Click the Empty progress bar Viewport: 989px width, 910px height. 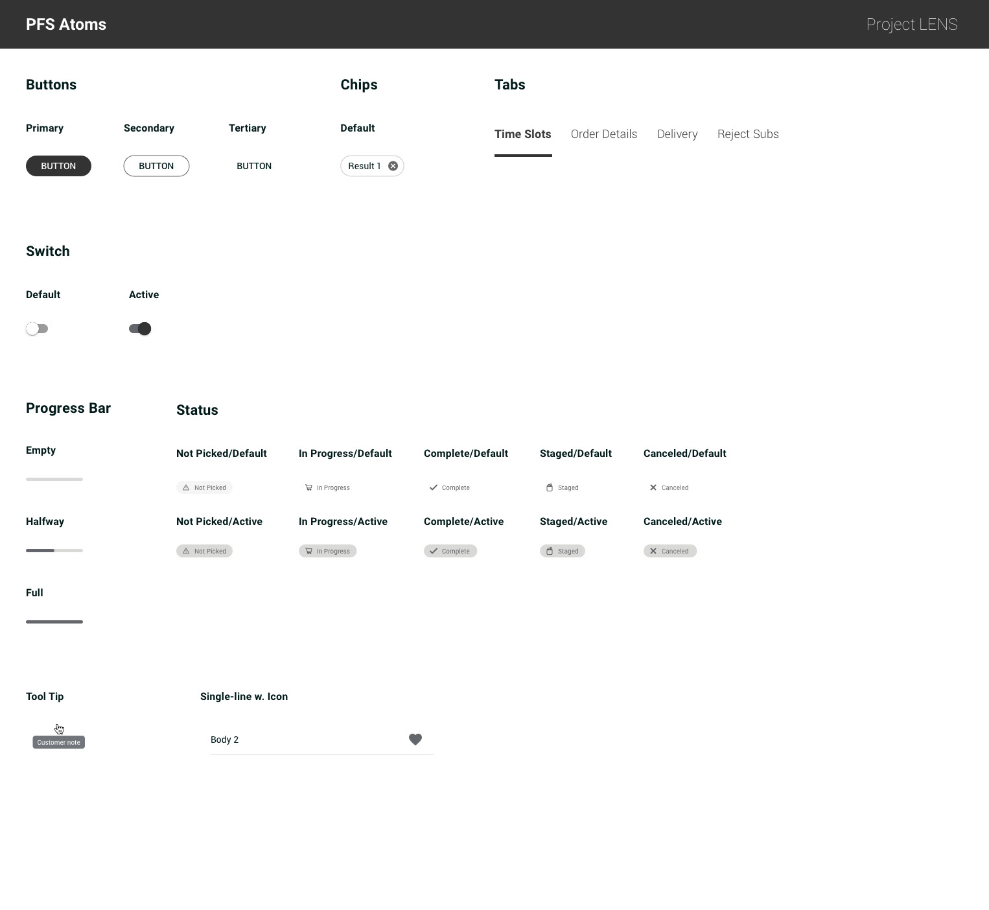(54, 479)
